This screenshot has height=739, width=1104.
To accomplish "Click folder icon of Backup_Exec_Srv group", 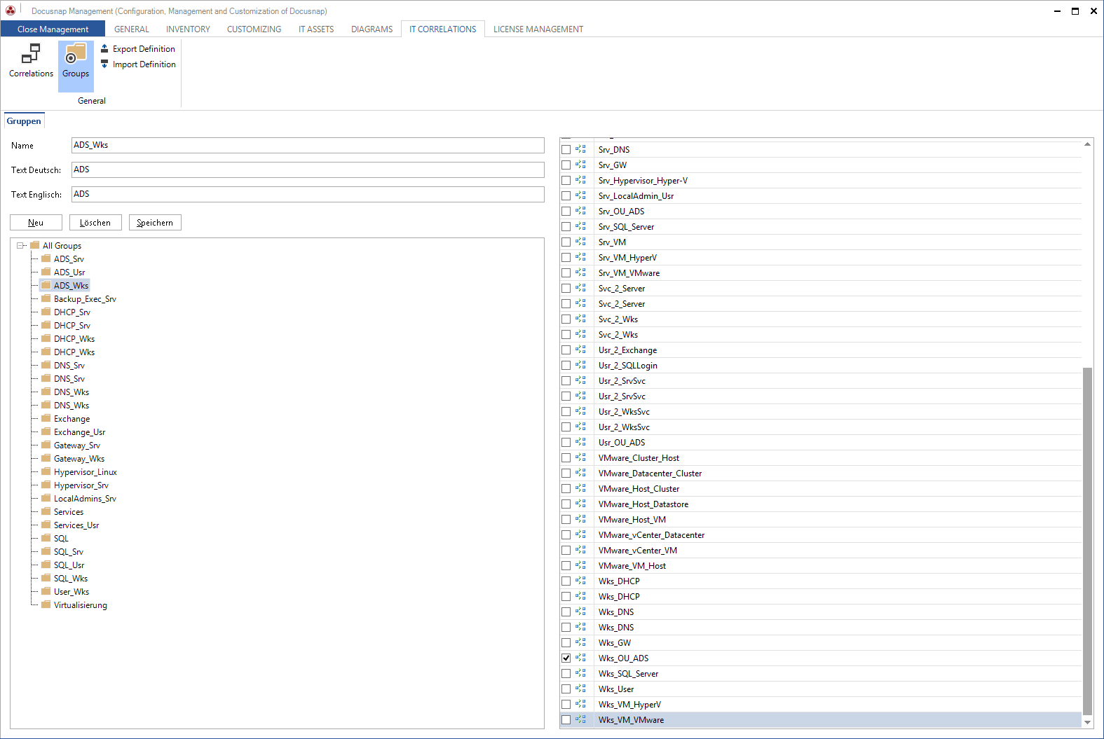I will pos(46,298).
